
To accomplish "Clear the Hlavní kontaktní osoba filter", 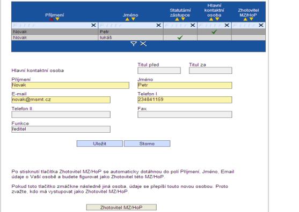I will [227, 25].
